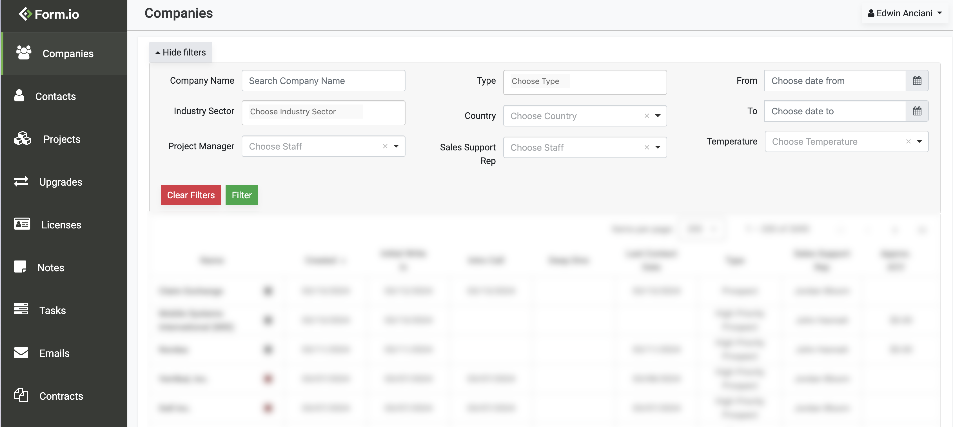Click the Form.io logo icon
The height and width of the screenshot is (427, 953).
(25, 14)
